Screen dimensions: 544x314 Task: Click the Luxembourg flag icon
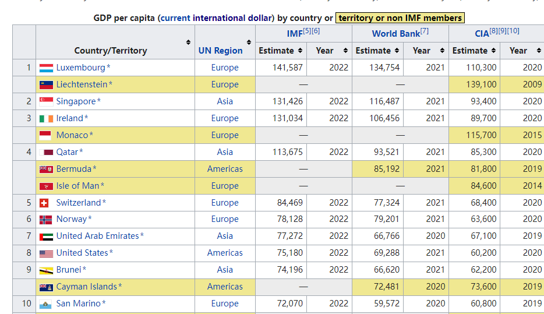(x=46, y=68)
